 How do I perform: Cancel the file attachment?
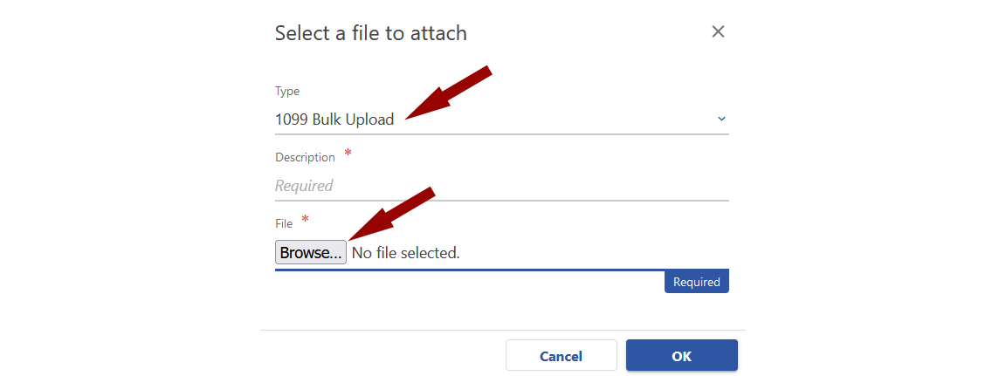[x=561, y=356]
